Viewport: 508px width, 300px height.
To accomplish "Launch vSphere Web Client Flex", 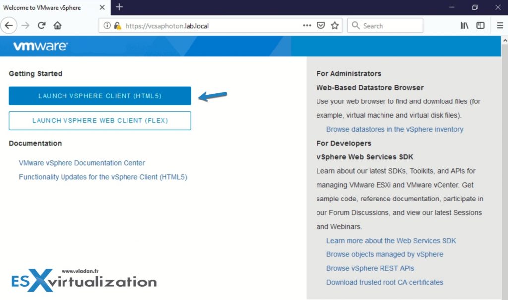I will coord(100,120).
